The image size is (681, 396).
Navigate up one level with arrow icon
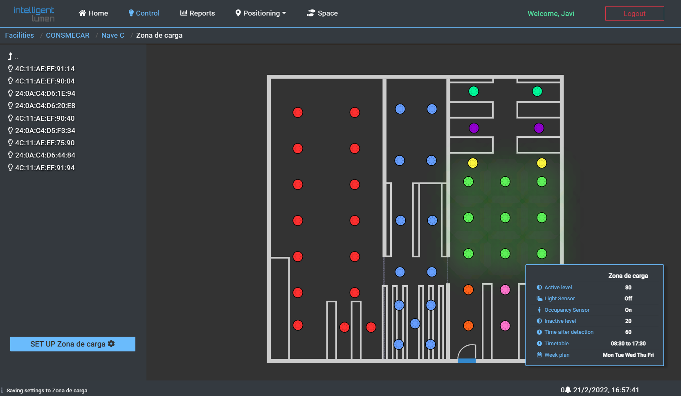pos(11,56)
